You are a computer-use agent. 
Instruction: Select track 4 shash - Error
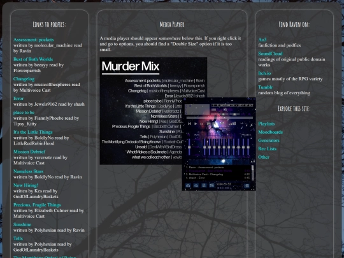[218, 178]
